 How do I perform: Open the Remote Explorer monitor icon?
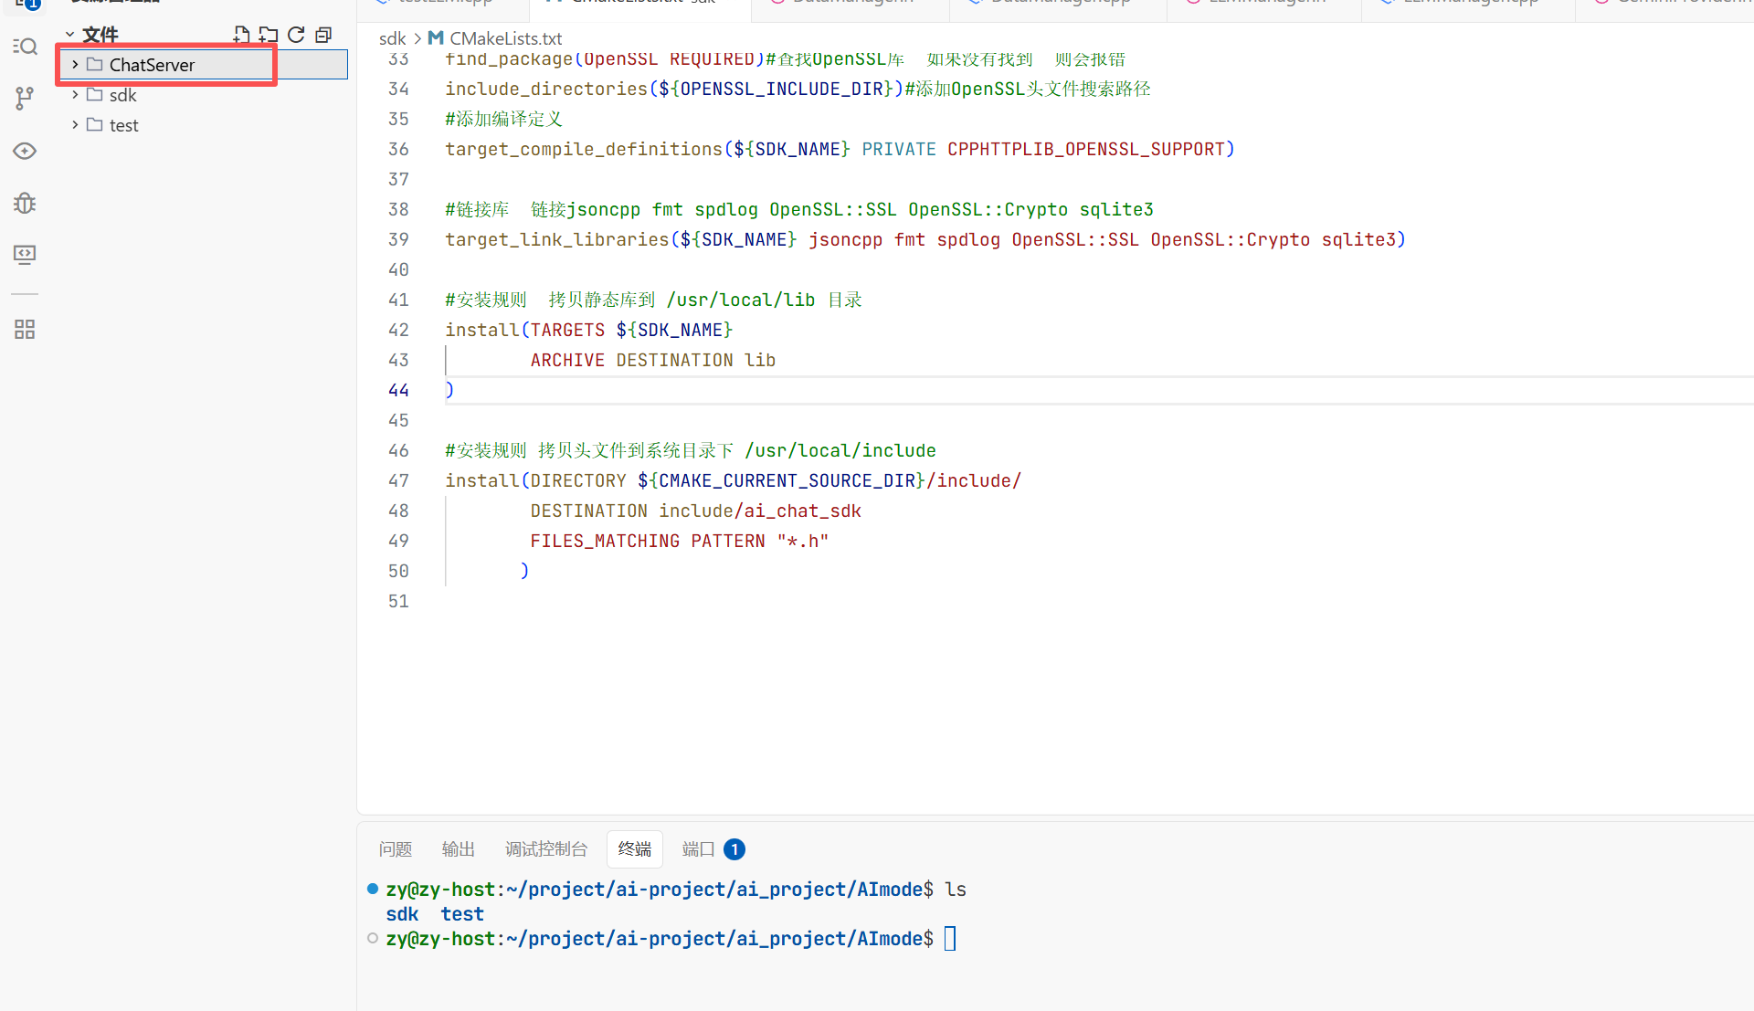pos(25,254)
